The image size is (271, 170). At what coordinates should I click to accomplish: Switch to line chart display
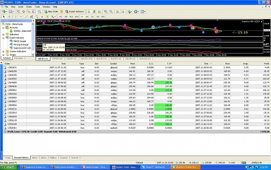tap(100, 11)
